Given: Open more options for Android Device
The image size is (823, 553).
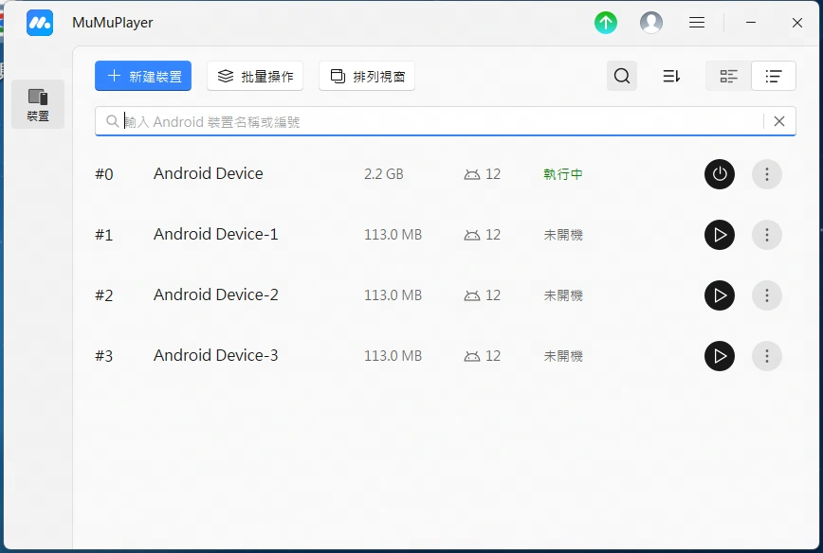Looking at the screenshot, I should pyautogui.click(x=767, y=174).
